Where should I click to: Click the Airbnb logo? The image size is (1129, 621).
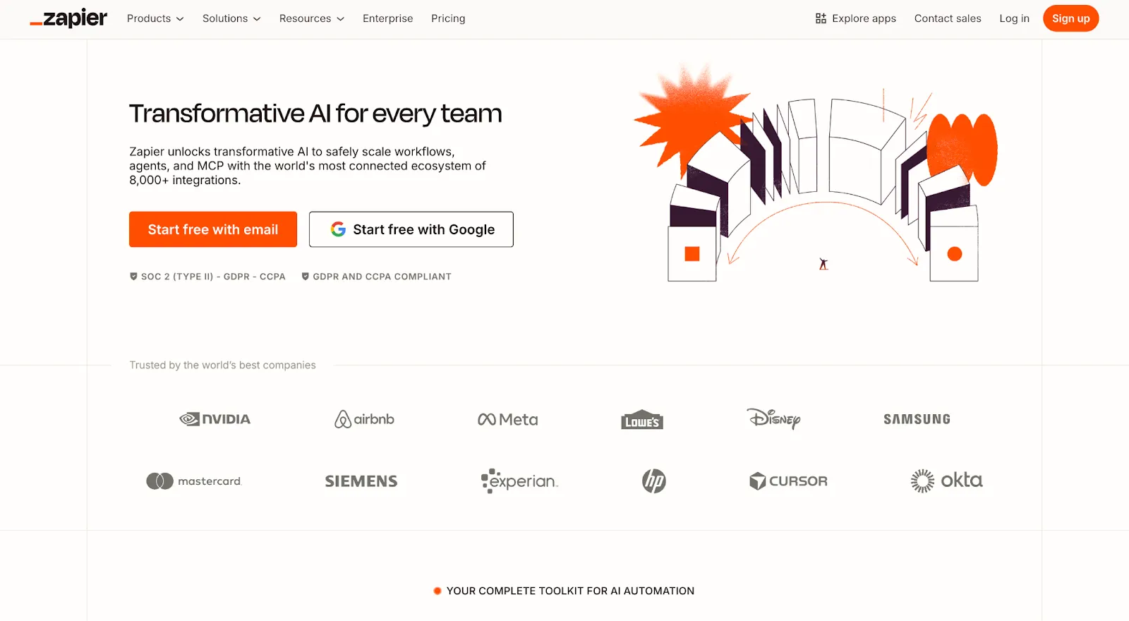pos(364,419)
